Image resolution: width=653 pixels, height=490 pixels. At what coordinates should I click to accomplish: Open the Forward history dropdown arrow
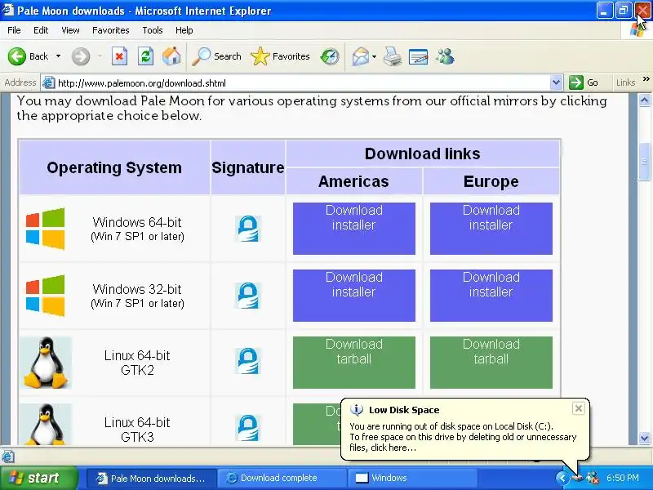click(100, 56)
